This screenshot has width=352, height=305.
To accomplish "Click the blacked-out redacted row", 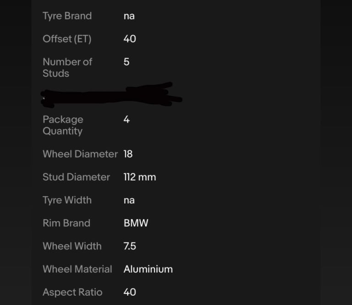I will [x=110, y=95].
